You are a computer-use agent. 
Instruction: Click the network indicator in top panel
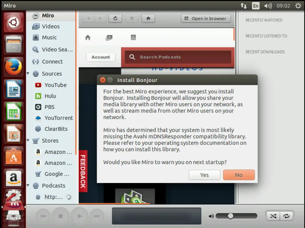244,6
